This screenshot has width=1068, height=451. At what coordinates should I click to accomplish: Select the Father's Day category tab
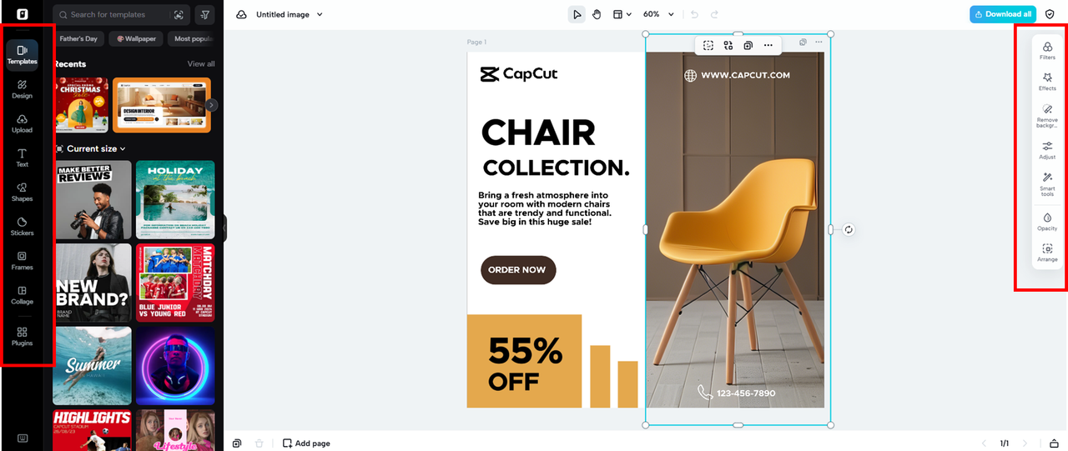point(78,38)
